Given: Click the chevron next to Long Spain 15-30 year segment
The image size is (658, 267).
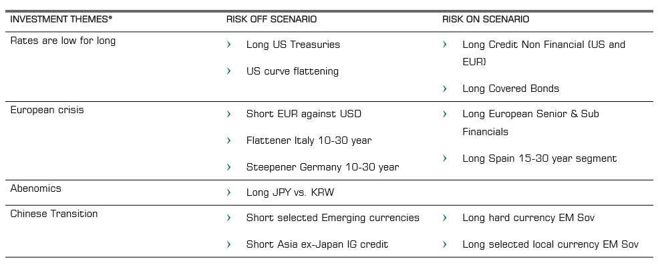Looking at the screenshot, I should [x=445, y=158].
